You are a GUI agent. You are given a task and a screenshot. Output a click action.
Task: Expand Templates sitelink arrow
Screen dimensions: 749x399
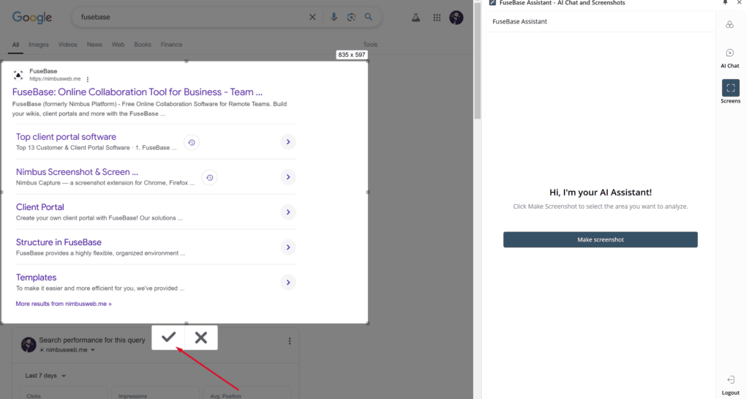pos(288,283)
